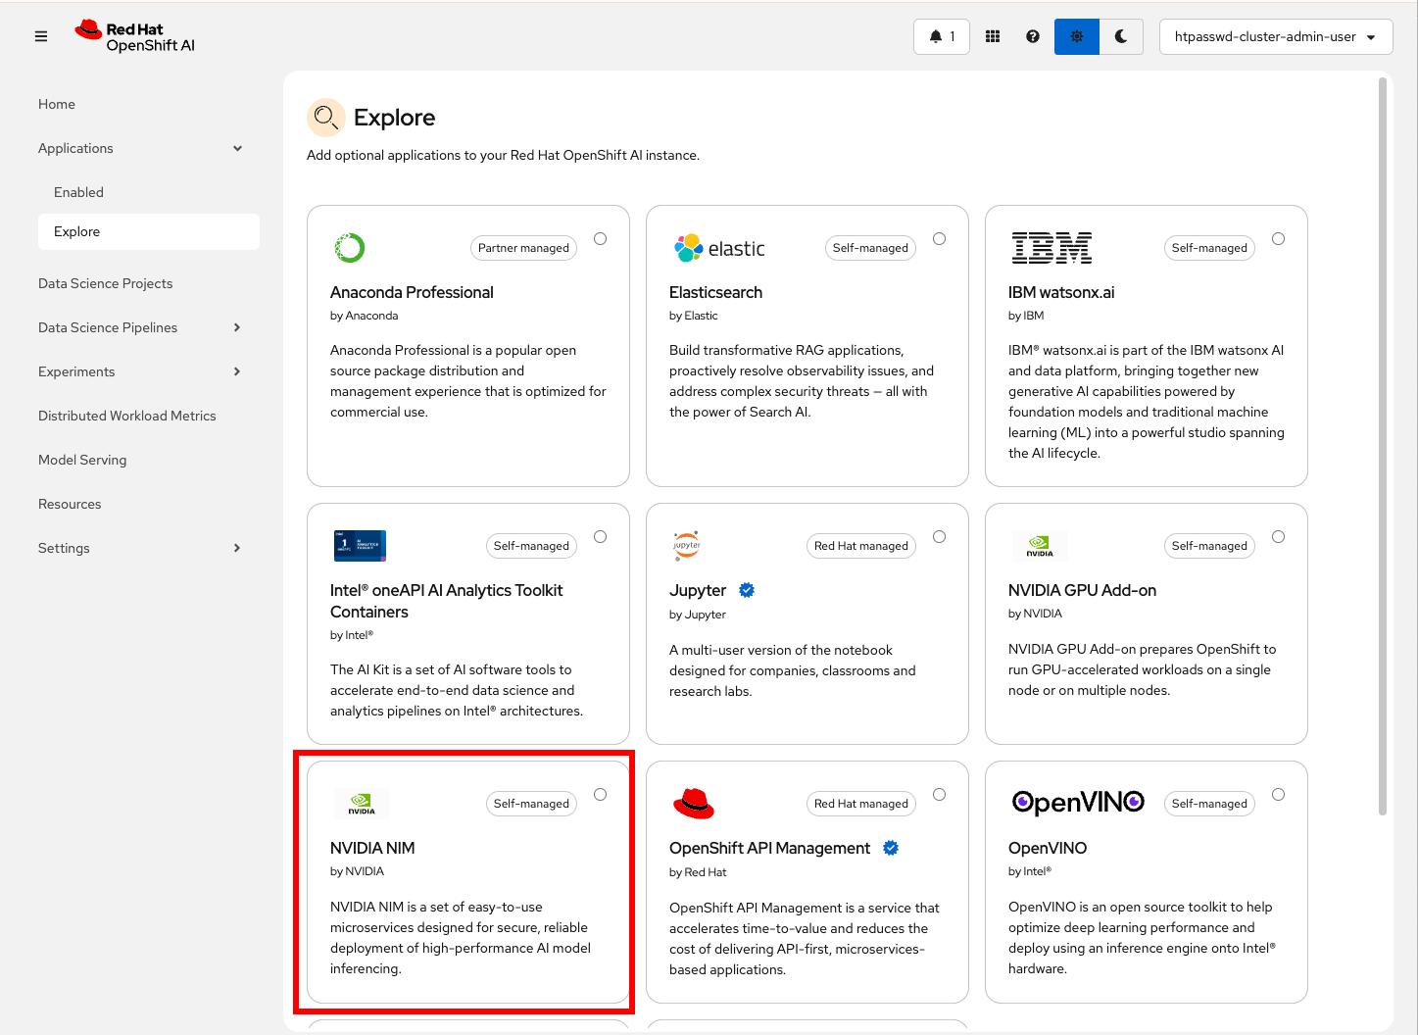Select the OpenVINO radio button

[1278, 794]
